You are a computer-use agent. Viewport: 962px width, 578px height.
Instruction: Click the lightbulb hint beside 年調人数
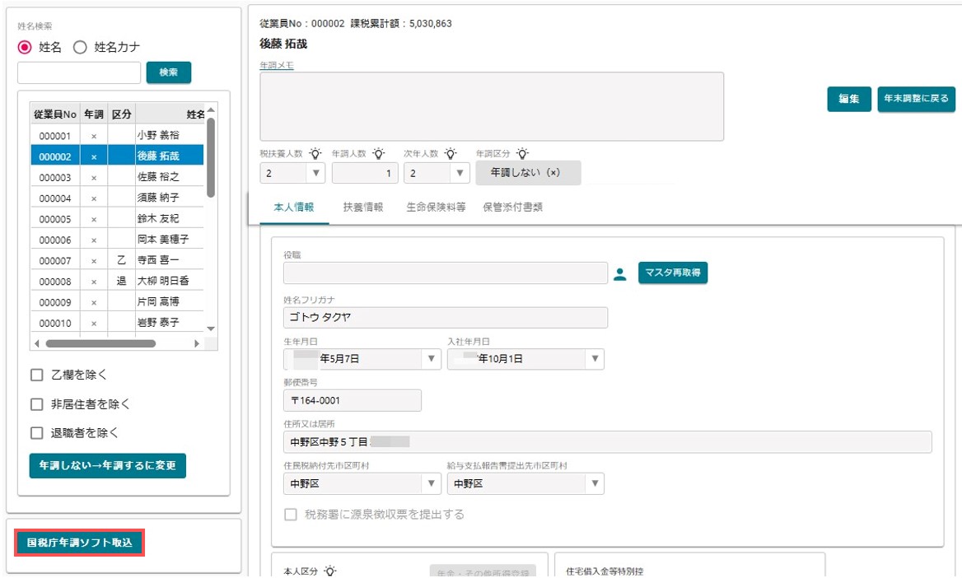379,153
